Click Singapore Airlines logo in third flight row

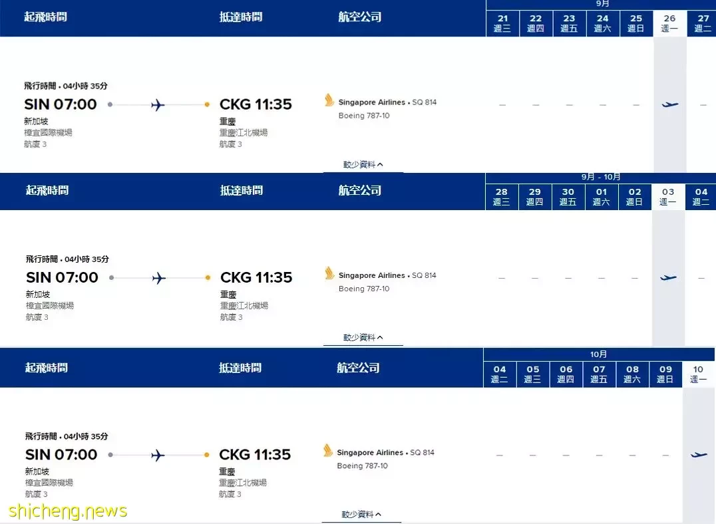tap(327, 450)
